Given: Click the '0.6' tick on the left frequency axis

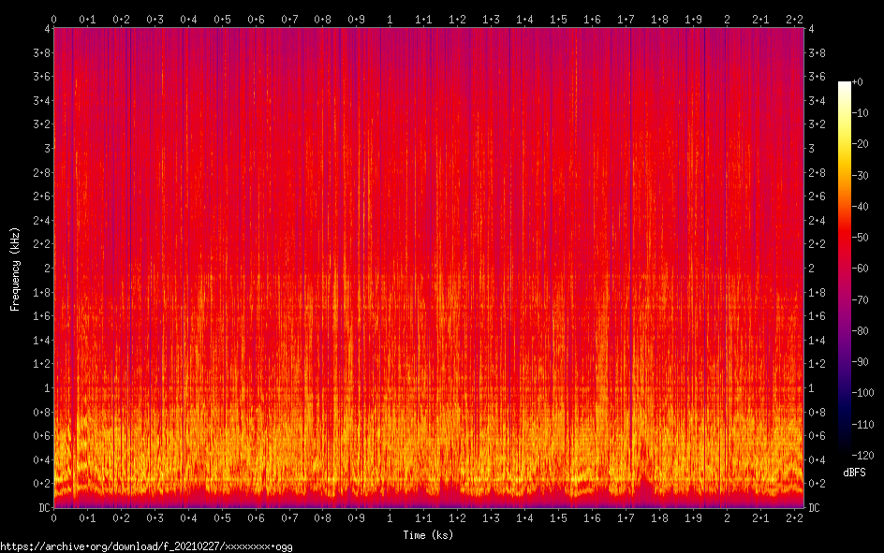Looking at the screenshot, I should pyautogui.click(x=42, y=436).
